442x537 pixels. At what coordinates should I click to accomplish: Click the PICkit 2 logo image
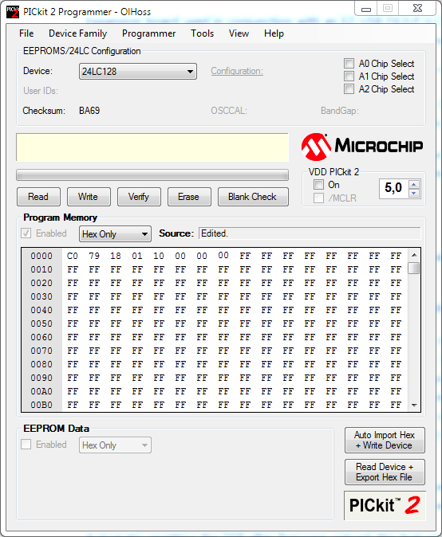(385, 505)
